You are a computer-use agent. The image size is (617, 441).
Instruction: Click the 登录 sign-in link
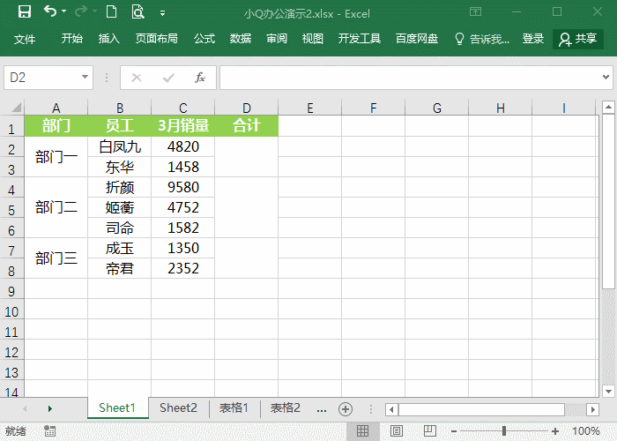(533, 39)
